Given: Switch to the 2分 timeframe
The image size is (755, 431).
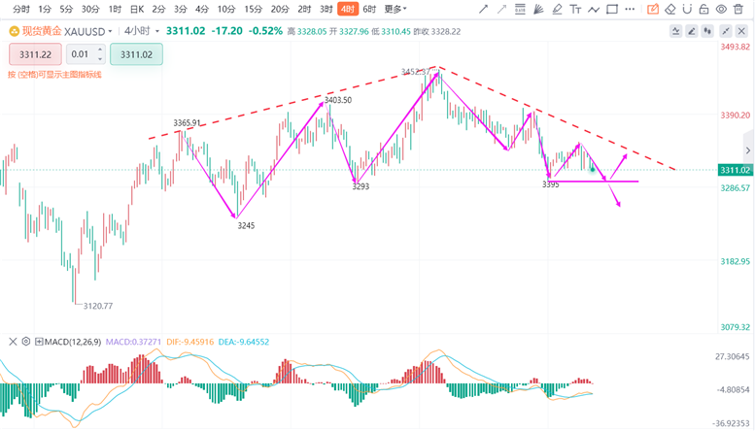Looking at the screenshot, I should pos(158,9).
